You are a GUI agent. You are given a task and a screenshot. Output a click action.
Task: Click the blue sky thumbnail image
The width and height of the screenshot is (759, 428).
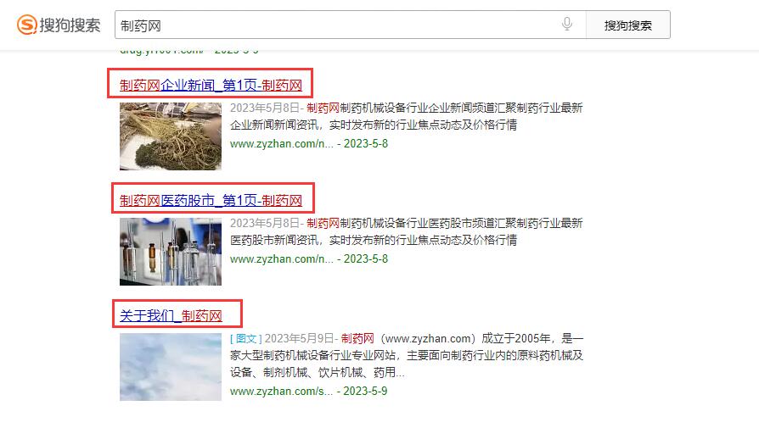pos(171,367)
